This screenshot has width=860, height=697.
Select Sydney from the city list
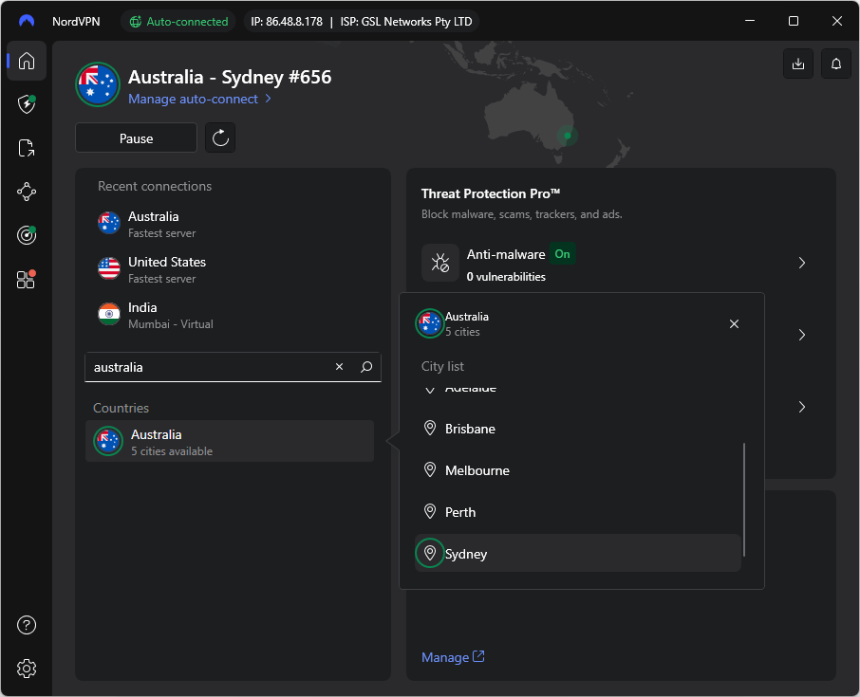pos(466,553)
